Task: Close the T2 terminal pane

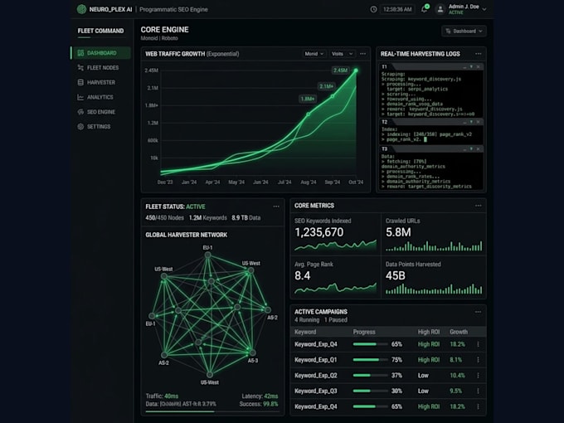Action: pos(478,122)
